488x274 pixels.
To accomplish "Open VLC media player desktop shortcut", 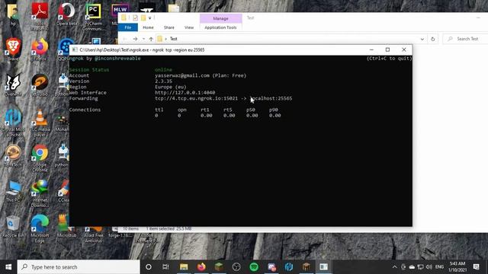I will (40, 123).
